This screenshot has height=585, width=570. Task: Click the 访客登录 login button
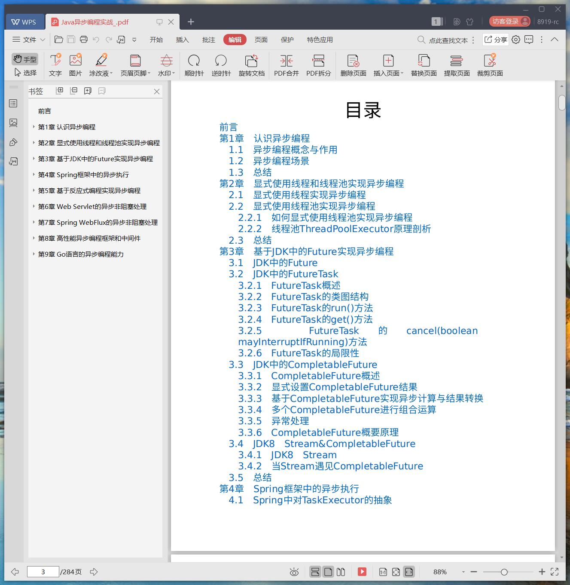(x=510, y=21)
